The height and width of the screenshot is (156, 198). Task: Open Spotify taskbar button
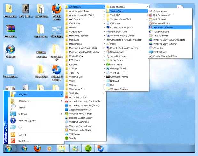pyautogui.click(x=88, y=148)
